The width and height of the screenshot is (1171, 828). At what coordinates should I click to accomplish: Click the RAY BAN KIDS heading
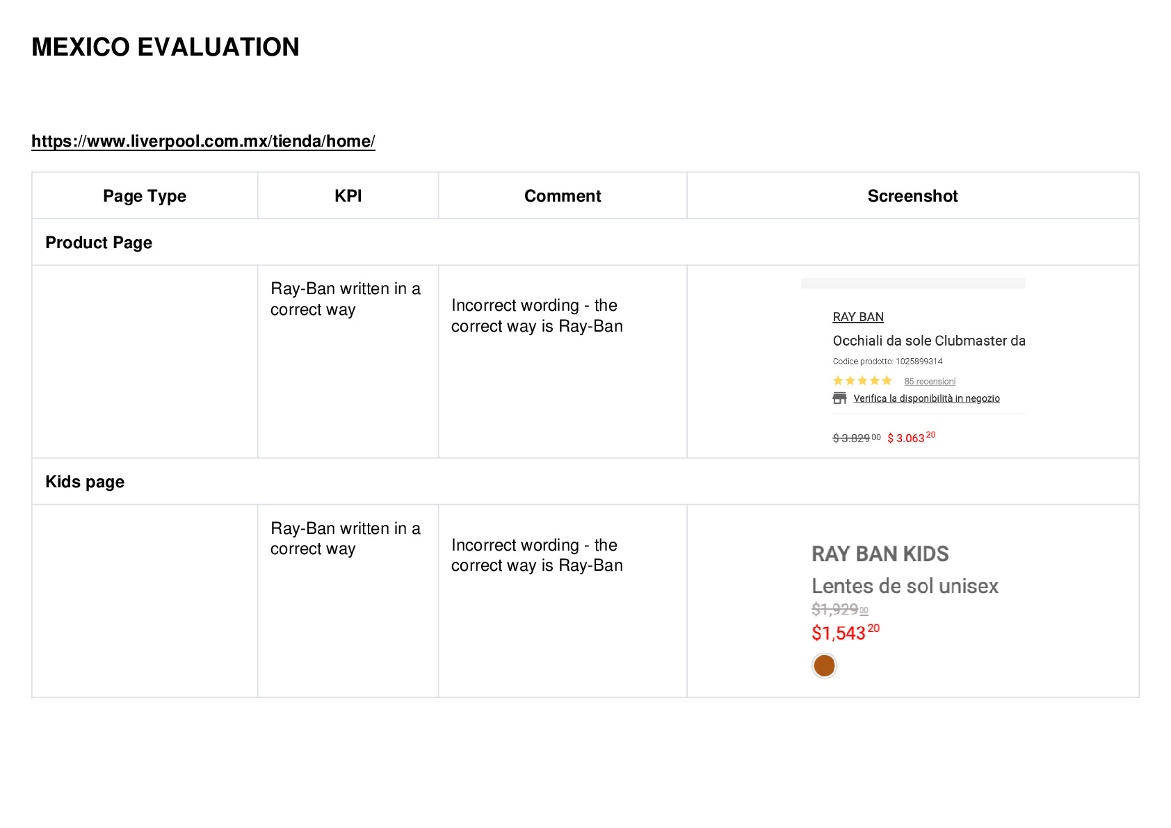pyautogui.click(x=880, y=554)
